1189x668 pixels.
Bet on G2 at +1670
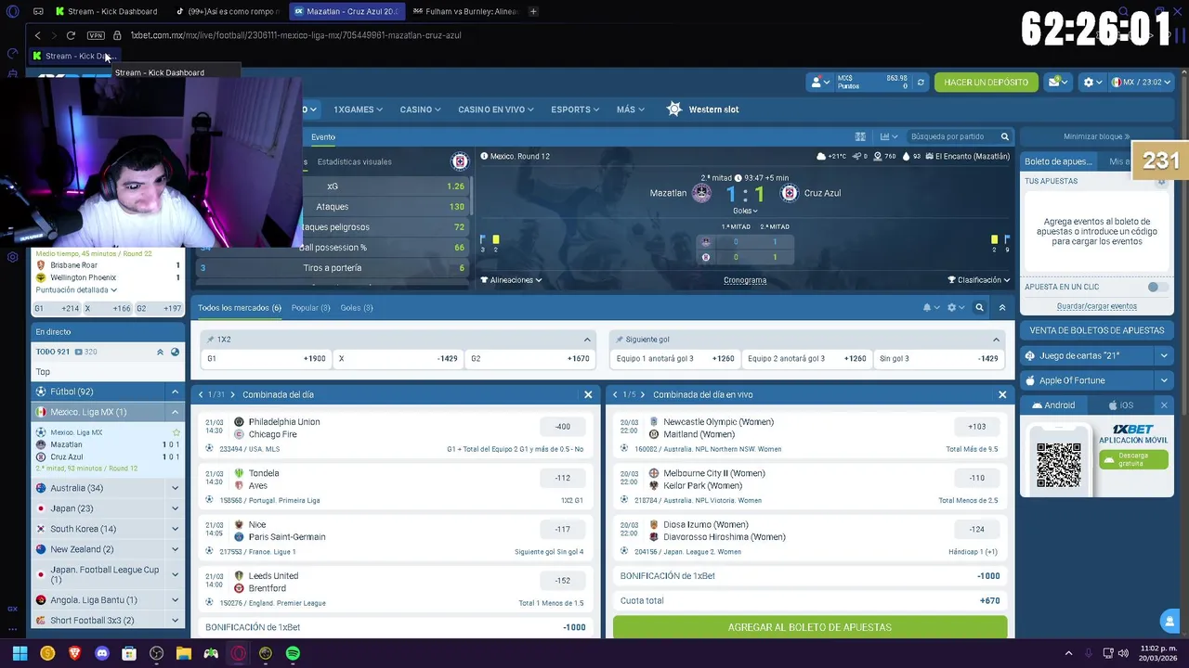[529, 358]
